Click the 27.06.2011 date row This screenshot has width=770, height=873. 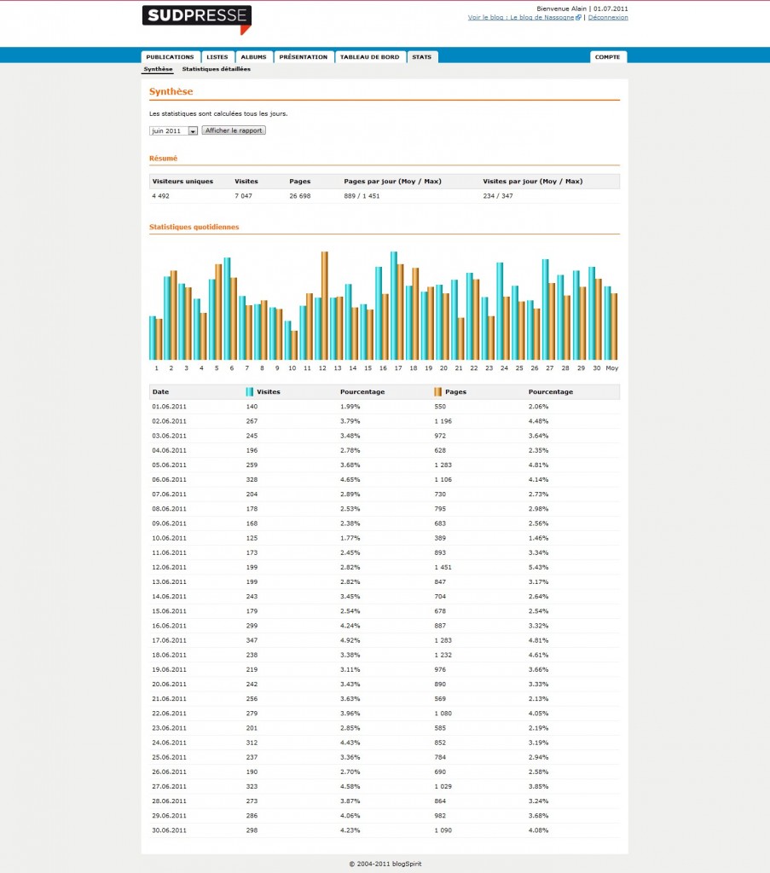pos(385,786)
